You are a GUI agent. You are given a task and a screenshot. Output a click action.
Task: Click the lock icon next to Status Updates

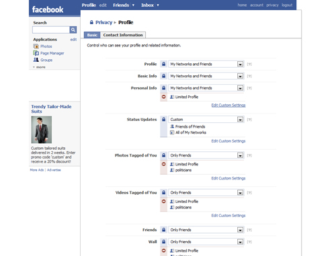pyautogui.click(x=164, y=120)
